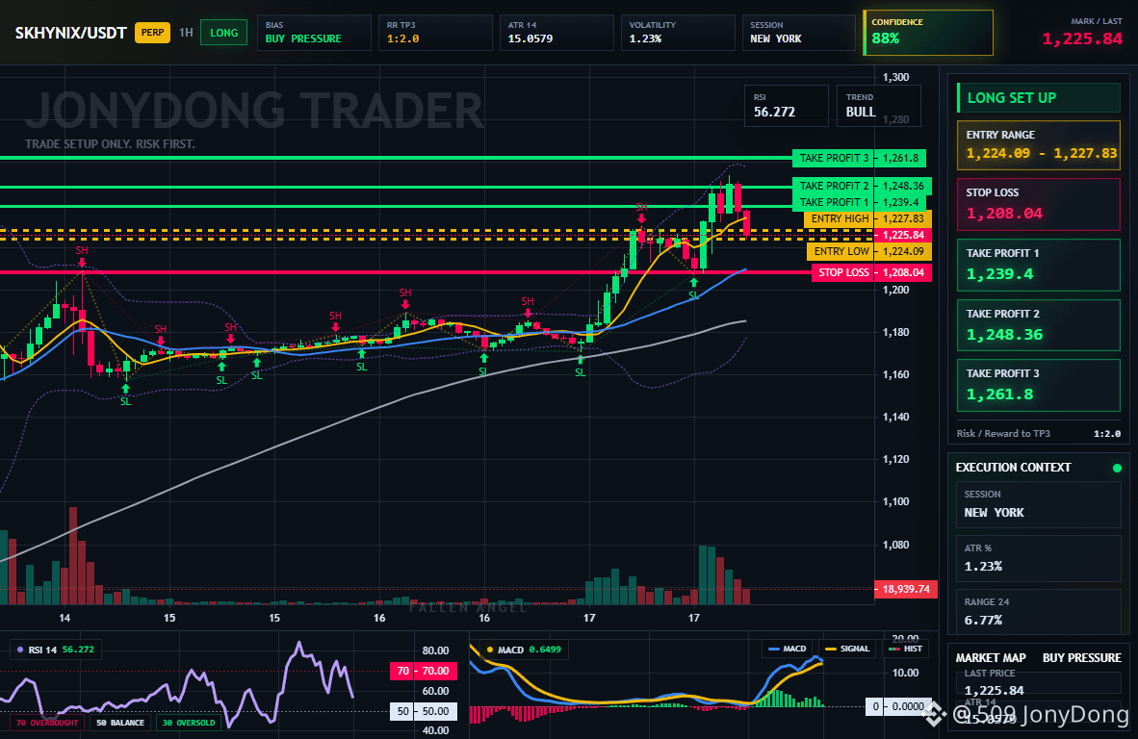Open the Stop Loss 1,208.04 side card
Viewport: 1138px width, 739px height.
(1039, 205)
